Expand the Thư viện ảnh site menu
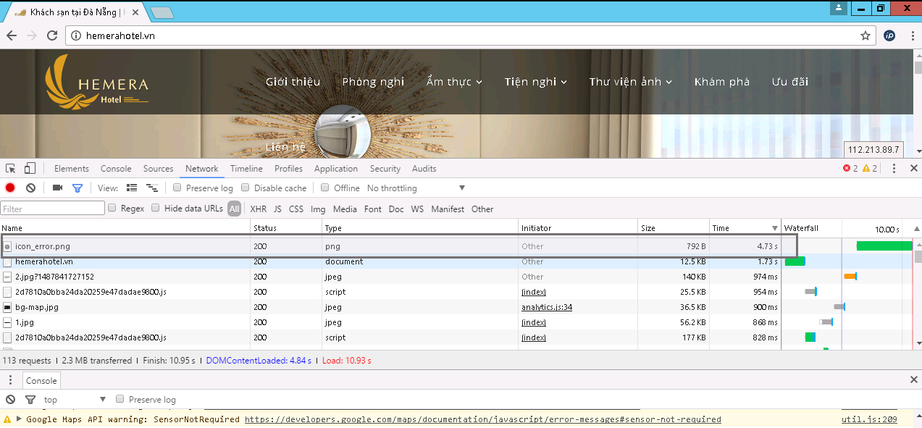Screen dimensions: 922x428 pyautogui.click(x=631, y=82)
